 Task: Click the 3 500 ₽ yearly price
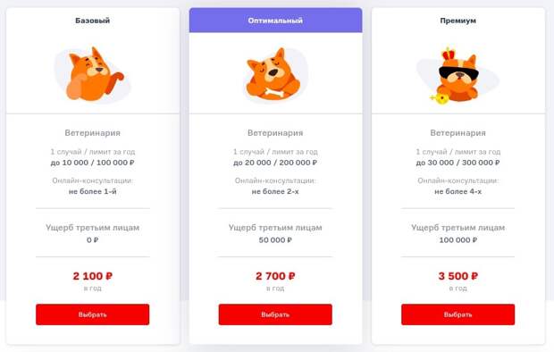457,276
